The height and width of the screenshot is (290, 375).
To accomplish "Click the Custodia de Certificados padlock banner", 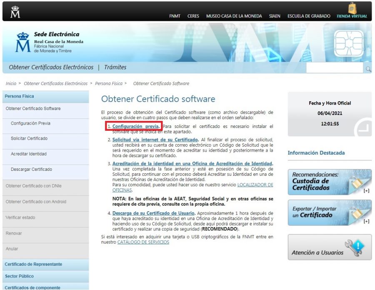I will [329, 182].
